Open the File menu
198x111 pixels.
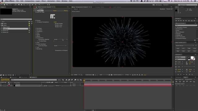pos(17,1)
